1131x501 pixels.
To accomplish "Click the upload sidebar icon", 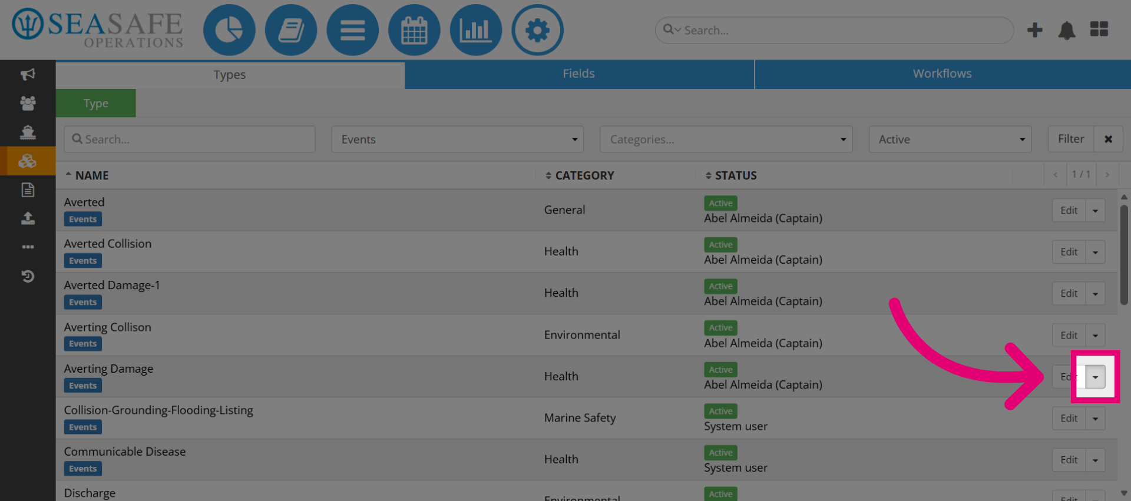I will coord(28,218).
